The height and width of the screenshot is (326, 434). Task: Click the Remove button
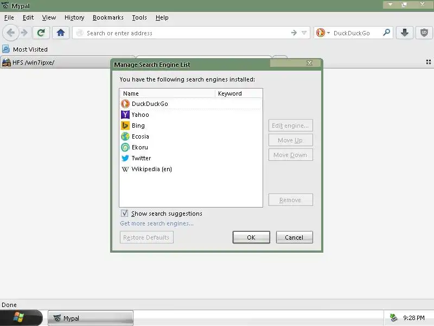[x=290, y=200]
